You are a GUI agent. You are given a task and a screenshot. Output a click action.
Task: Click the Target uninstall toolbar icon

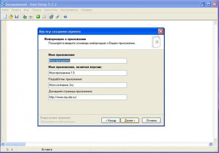57,17
